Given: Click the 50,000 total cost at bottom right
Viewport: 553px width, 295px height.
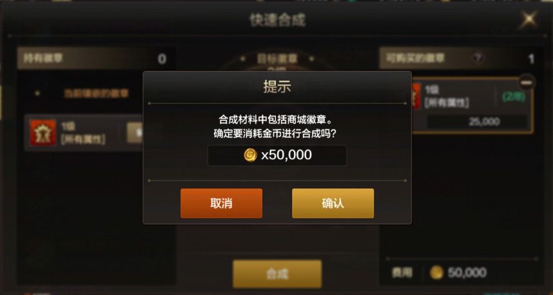Looking at the screenshot, I should pos(467,272).
